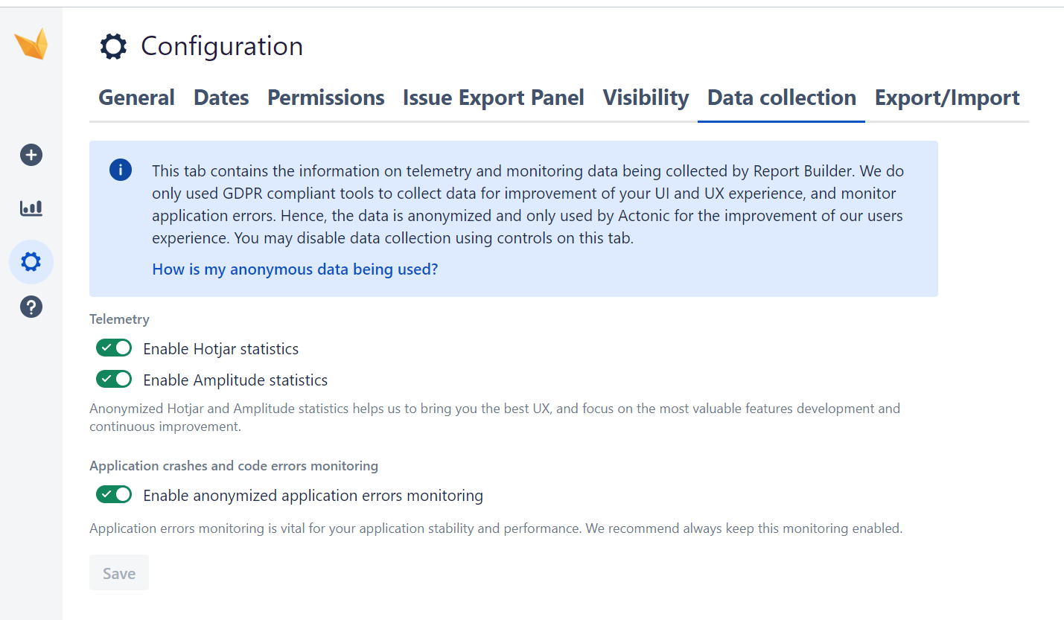This screenshot has height=620, width=1064.
Task: Click the Report Builder logo icon
Action: pos(31,43)
